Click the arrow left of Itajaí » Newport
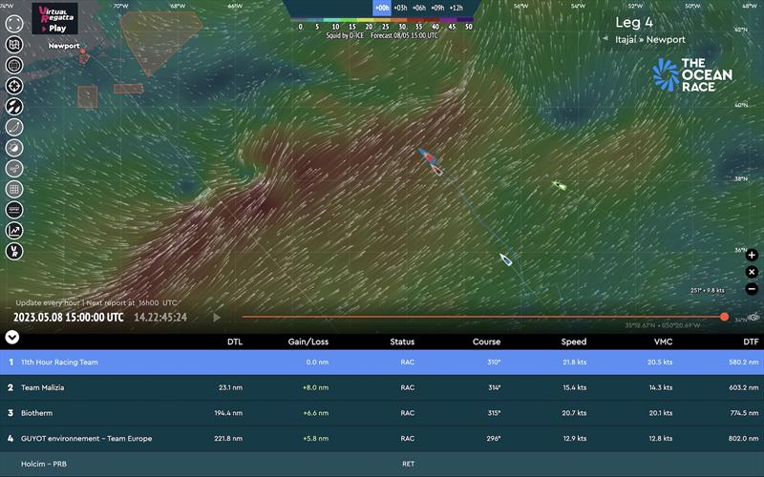 coord(605,38)
